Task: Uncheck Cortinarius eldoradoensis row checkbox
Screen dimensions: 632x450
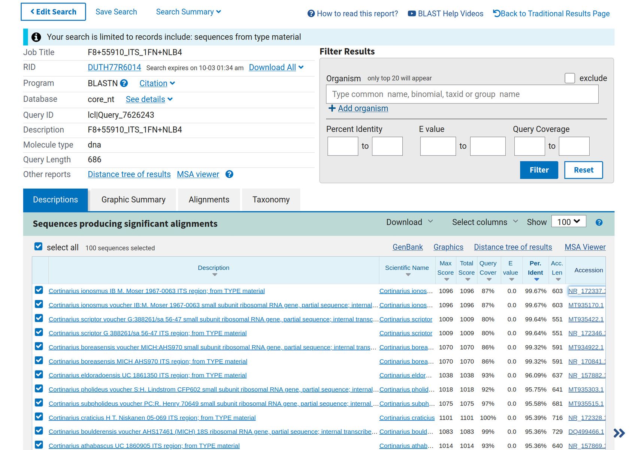Action: 39,375
